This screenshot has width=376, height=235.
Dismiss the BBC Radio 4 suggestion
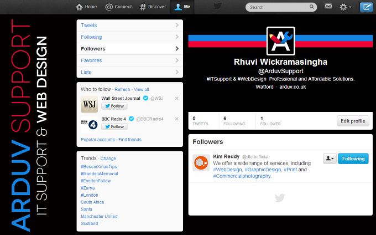177,119
